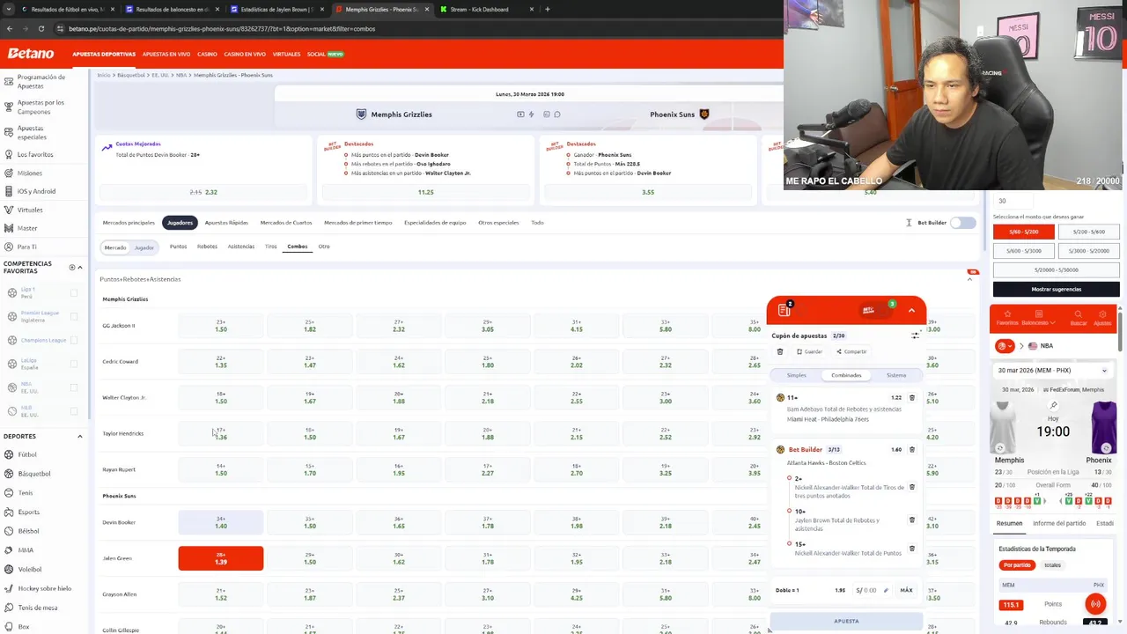Viewport: 1127px width, 634px height.
Task: Open the chat bubble icon in match header
Action: click(556, 114)
